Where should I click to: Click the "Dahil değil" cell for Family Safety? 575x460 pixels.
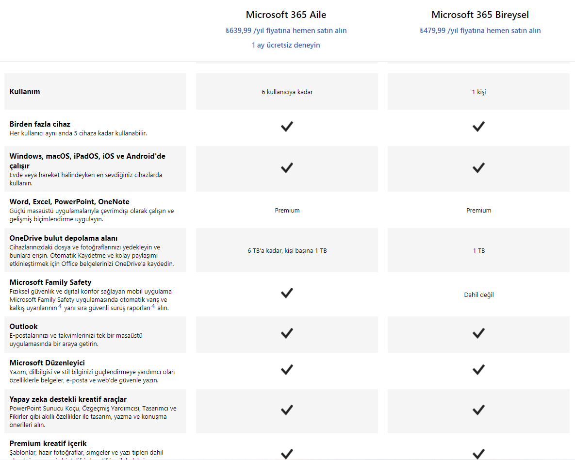478,295
